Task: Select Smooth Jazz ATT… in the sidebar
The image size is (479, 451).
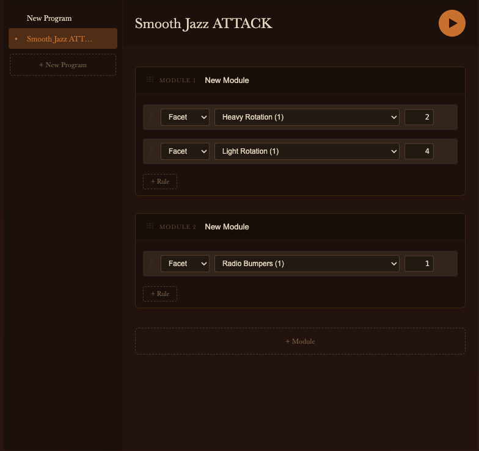Action: (x=62, y=38)
